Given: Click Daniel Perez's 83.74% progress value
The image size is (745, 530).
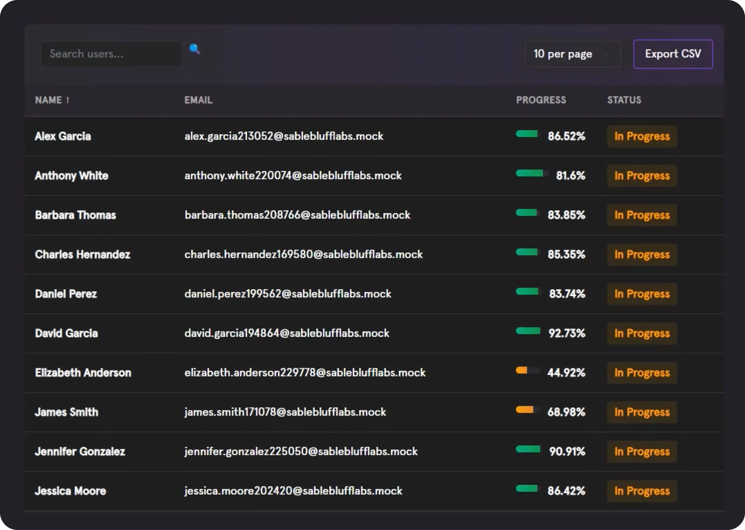Looking at the screenshot, I should pos(567,294).
